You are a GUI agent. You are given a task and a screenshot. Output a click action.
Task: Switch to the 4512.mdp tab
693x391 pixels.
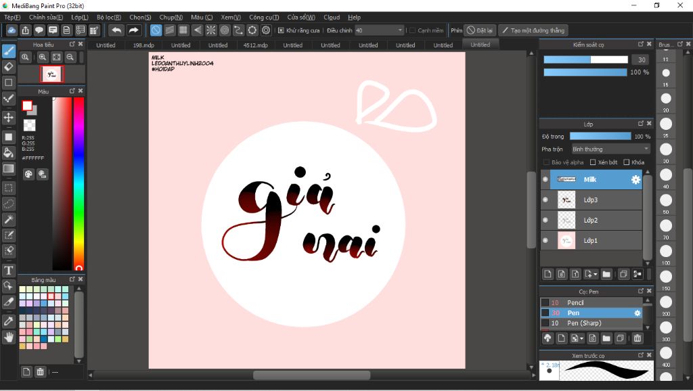click(255, 45)
